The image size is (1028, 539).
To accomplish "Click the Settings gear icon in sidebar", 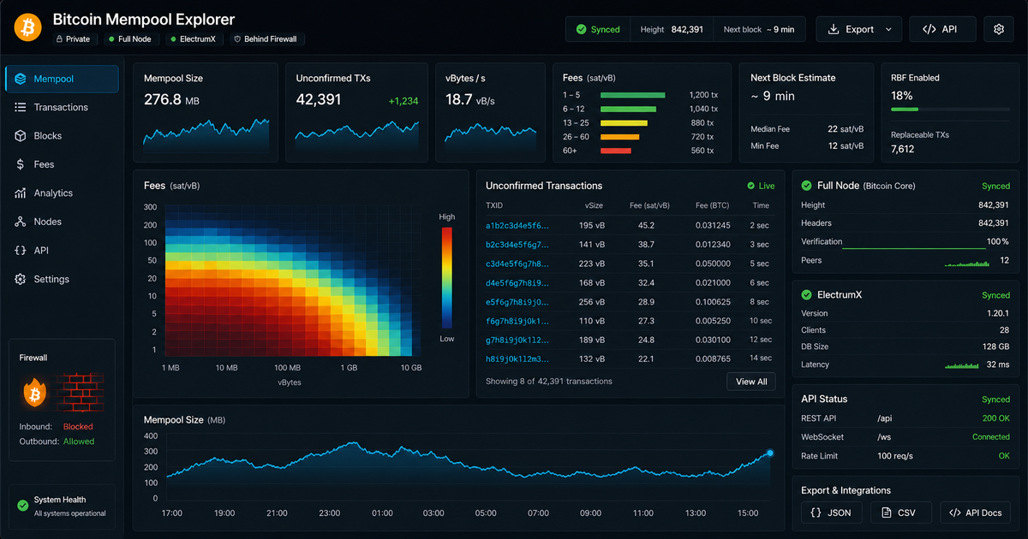I will pos(21,279).
